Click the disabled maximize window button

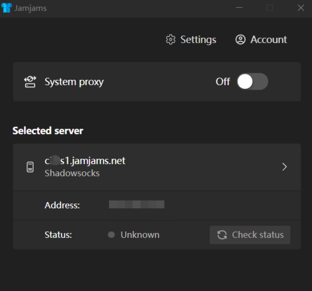pyautogui.click(x=269, y=8)
